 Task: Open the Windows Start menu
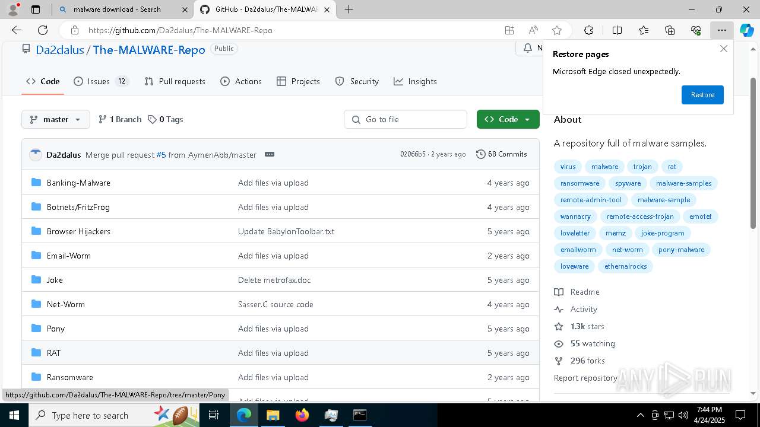14,415
